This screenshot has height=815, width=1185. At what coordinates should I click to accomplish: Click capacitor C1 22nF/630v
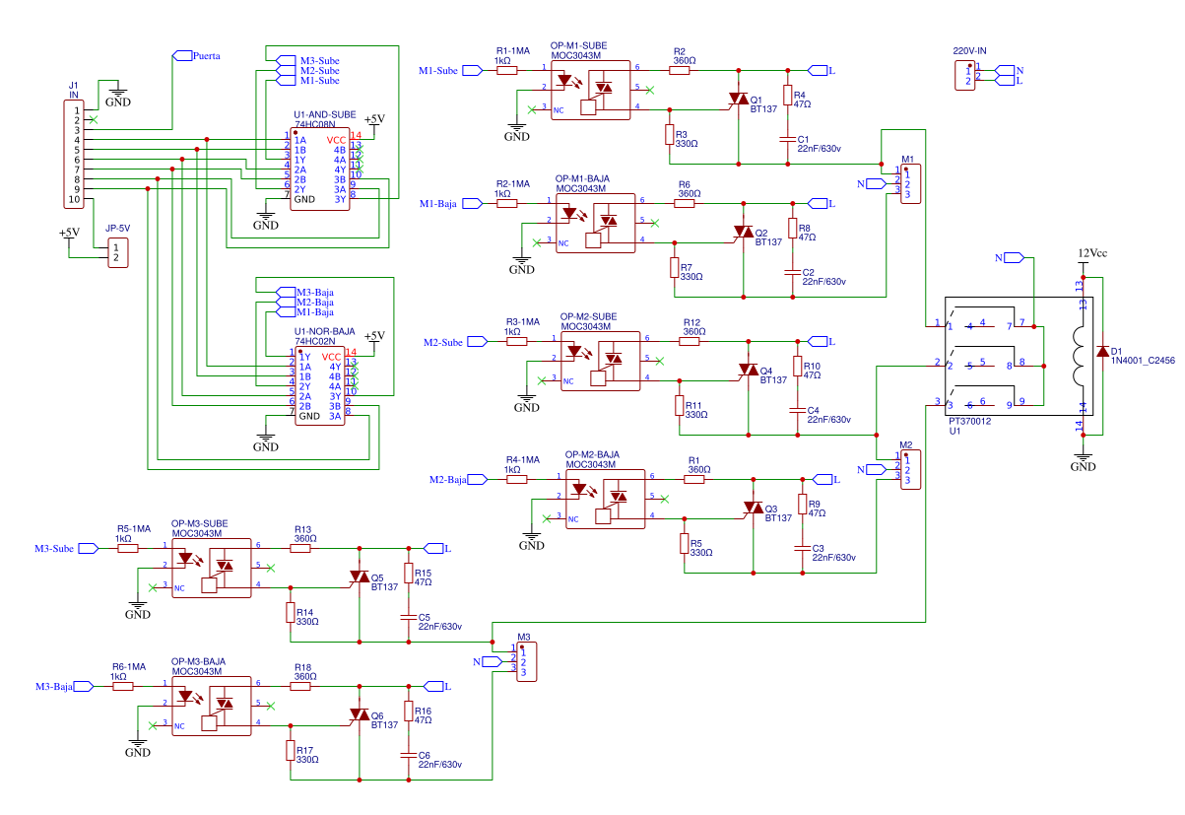(787, 139)
